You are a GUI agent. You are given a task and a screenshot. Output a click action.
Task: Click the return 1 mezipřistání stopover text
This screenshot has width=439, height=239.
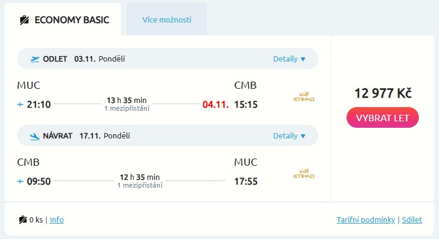140,185
